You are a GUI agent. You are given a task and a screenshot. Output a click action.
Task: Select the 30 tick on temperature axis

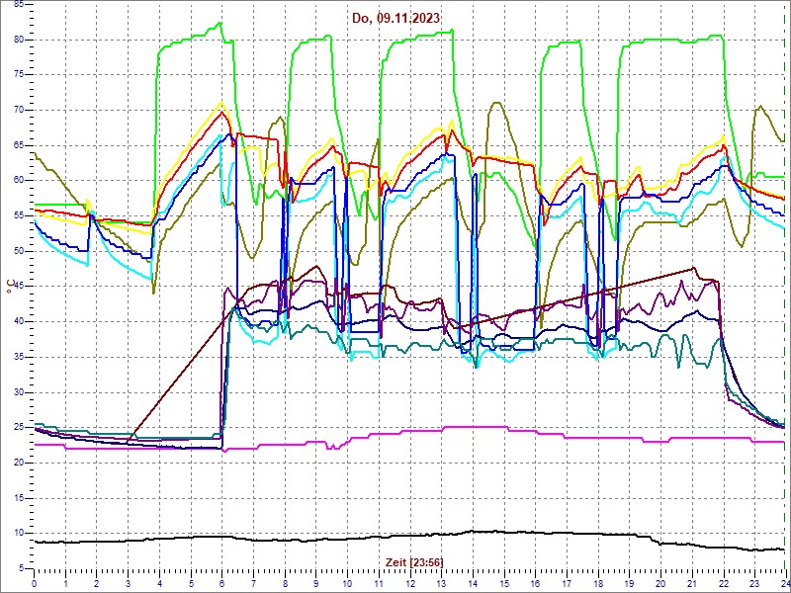(18, 392)
